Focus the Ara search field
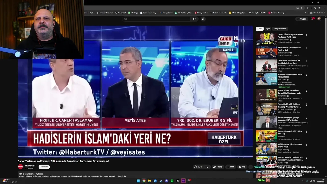Screen dimensions: 327x184 click(x=156, y=19)
